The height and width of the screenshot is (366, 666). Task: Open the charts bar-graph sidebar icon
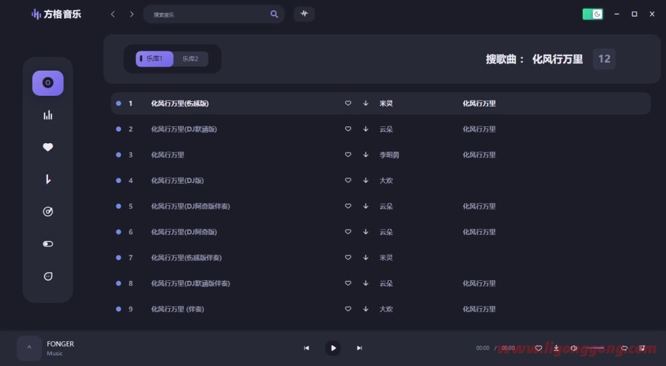click(48, 115)
